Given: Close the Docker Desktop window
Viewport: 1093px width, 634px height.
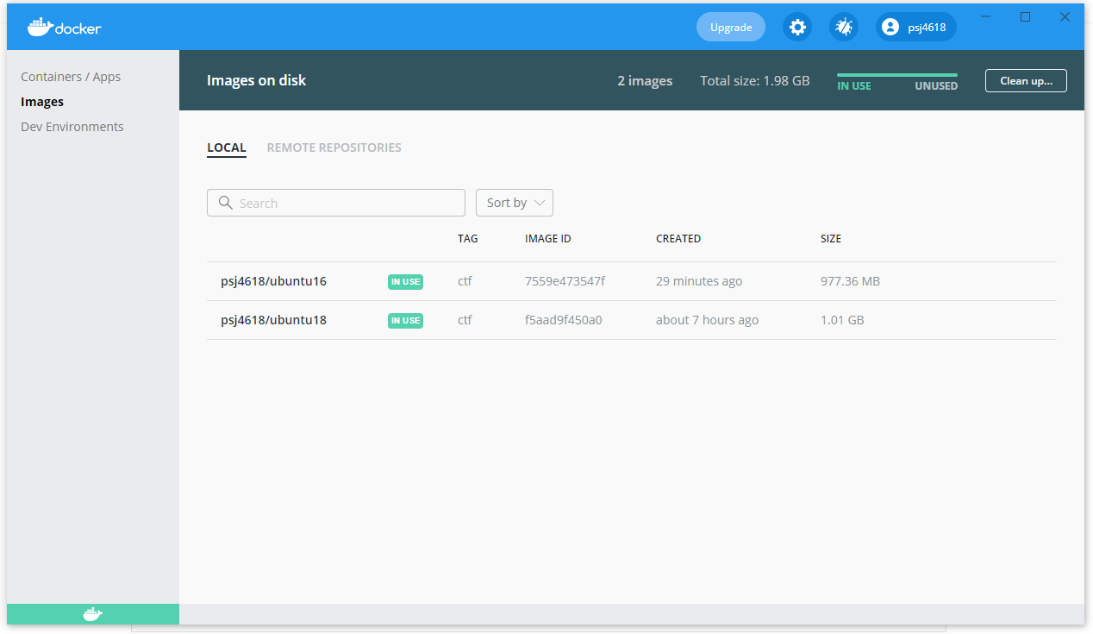Looking at the screenshot, I should tap(1065, 16).
